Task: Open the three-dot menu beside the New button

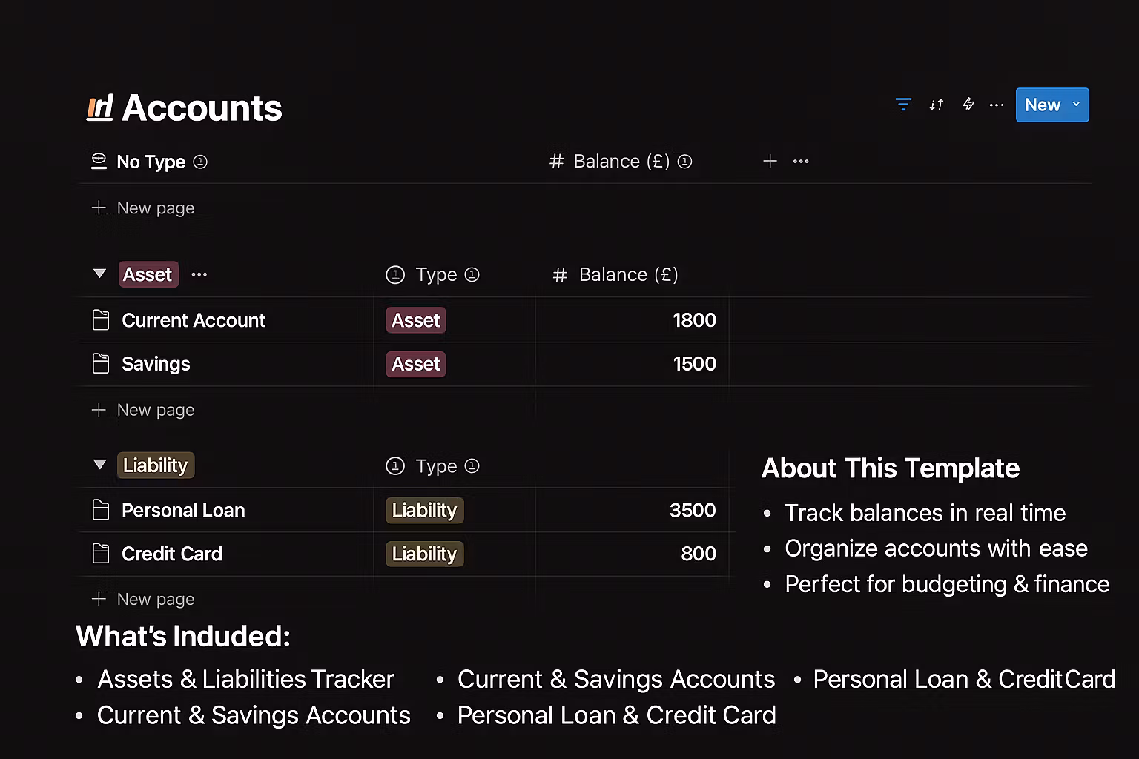Action: pos(996,105)
